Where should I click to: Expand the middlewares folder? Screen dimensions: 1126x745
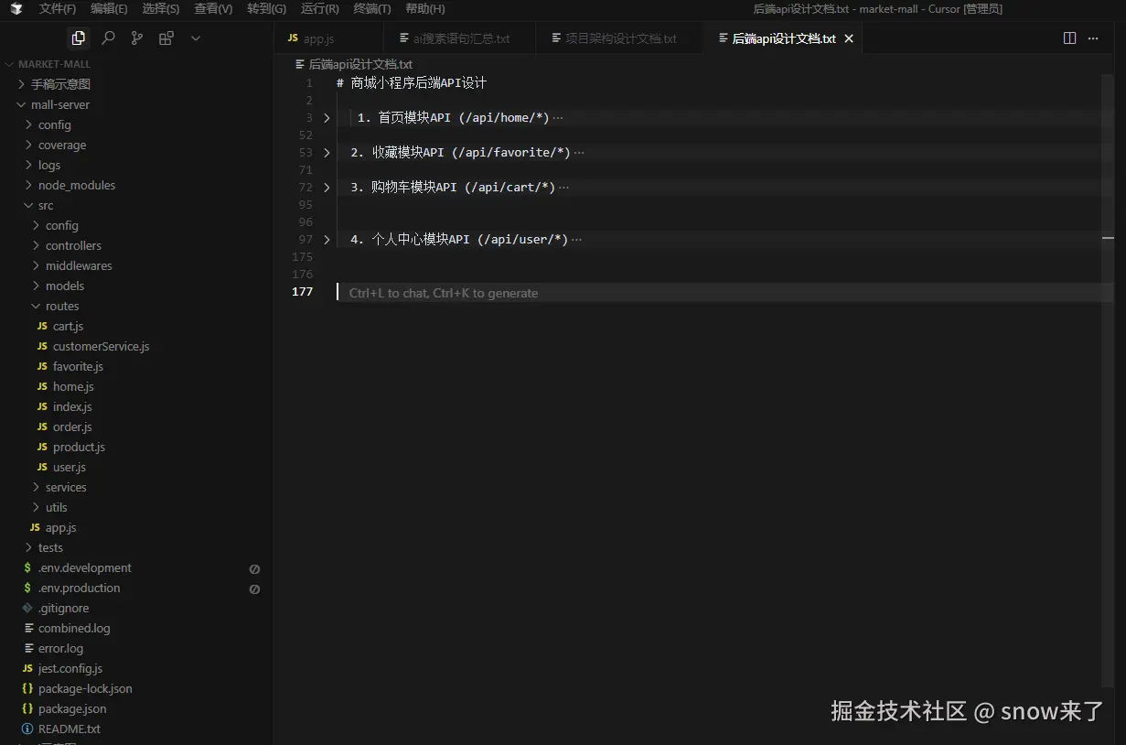pyautogui.click(x=36, y=265)
